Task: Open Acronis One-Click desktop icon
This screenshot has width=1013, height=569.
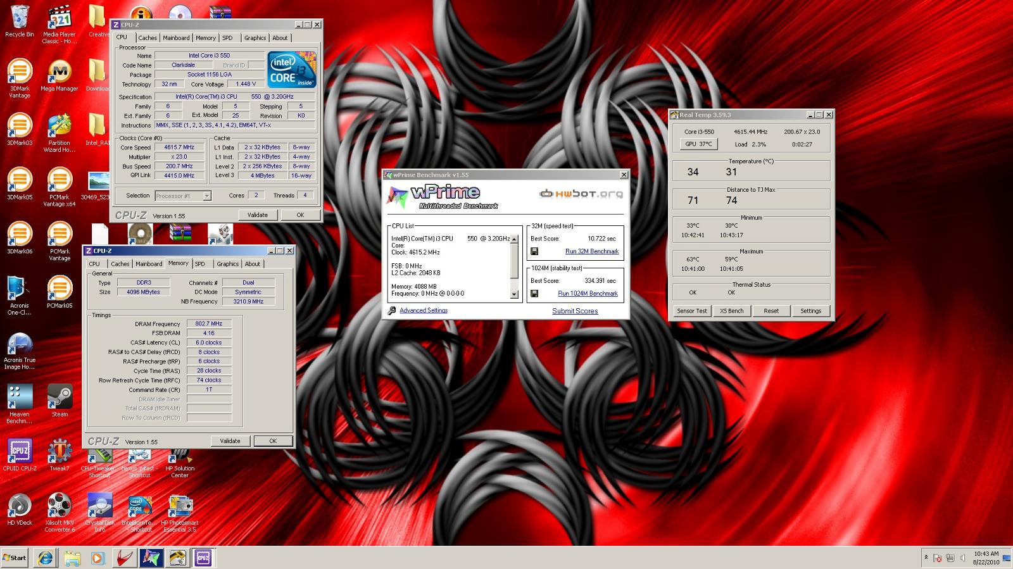Action: [19, 295]
